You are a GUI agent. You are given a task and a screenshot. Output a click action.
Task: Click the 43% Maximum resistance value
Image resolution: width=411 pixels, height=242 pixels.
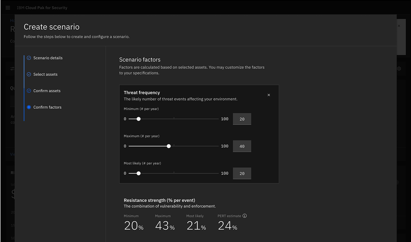tap(165, 226)
